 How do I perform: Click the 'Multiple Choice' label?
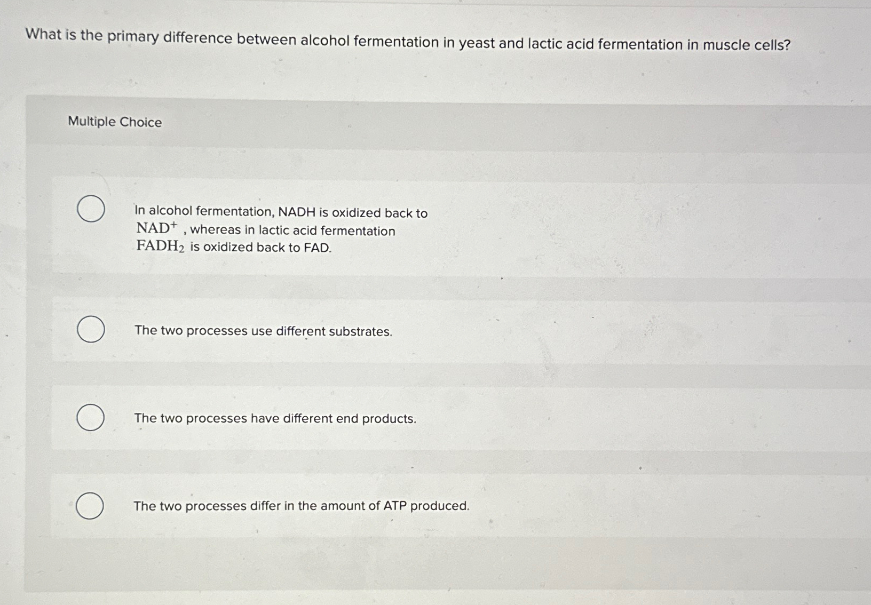click(x=115, y=122)
